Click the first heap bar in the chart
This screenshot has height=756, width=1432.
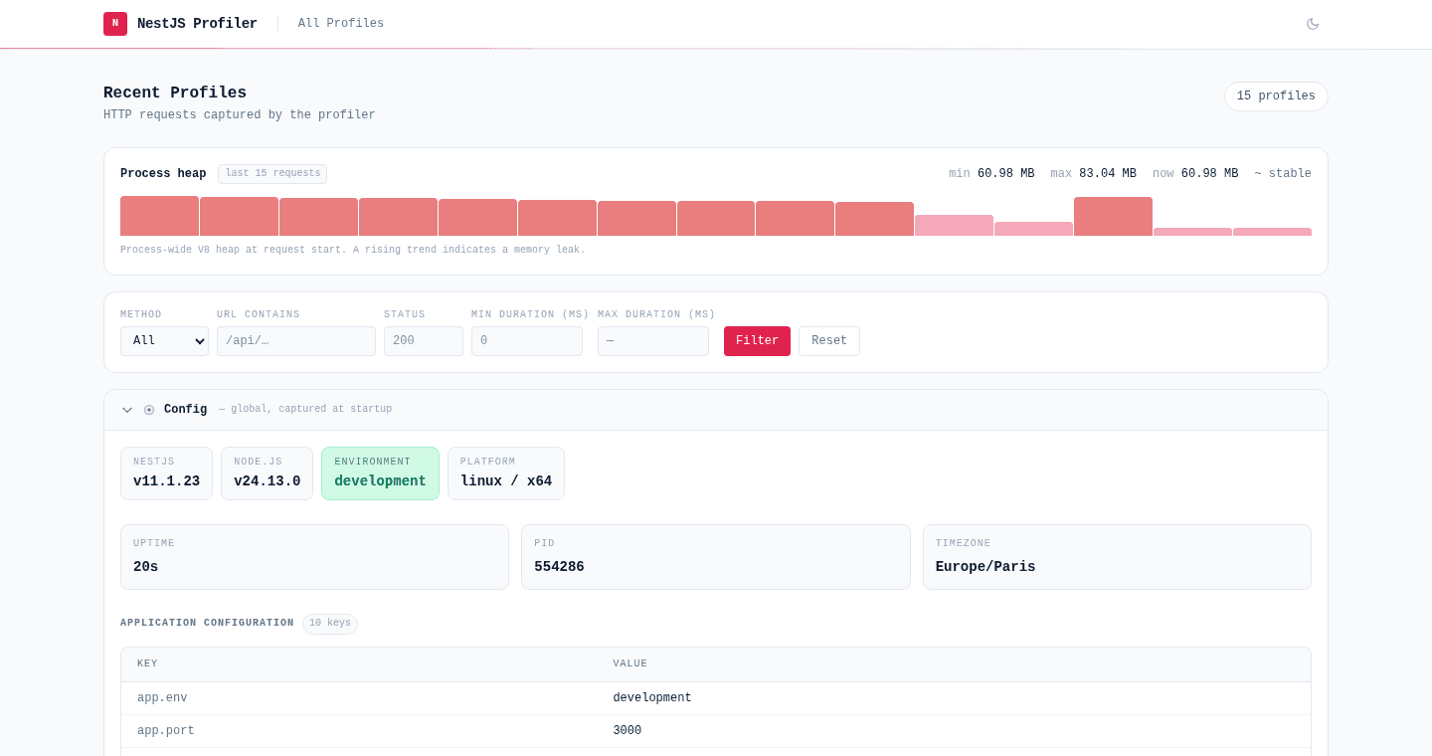click(x=159, y=216)
